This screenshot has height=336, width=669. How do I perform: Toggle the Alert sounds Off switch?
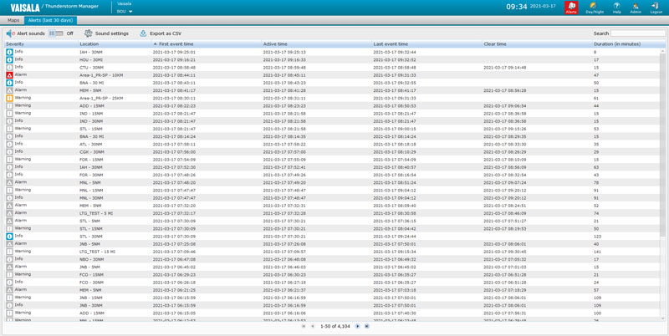click(x=56, y=33)
